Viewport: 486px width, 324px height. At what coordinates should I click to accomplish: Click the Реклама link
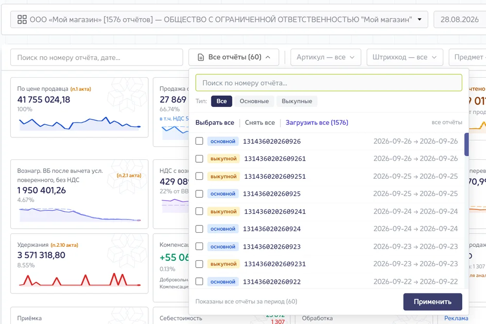coord(456,318)
